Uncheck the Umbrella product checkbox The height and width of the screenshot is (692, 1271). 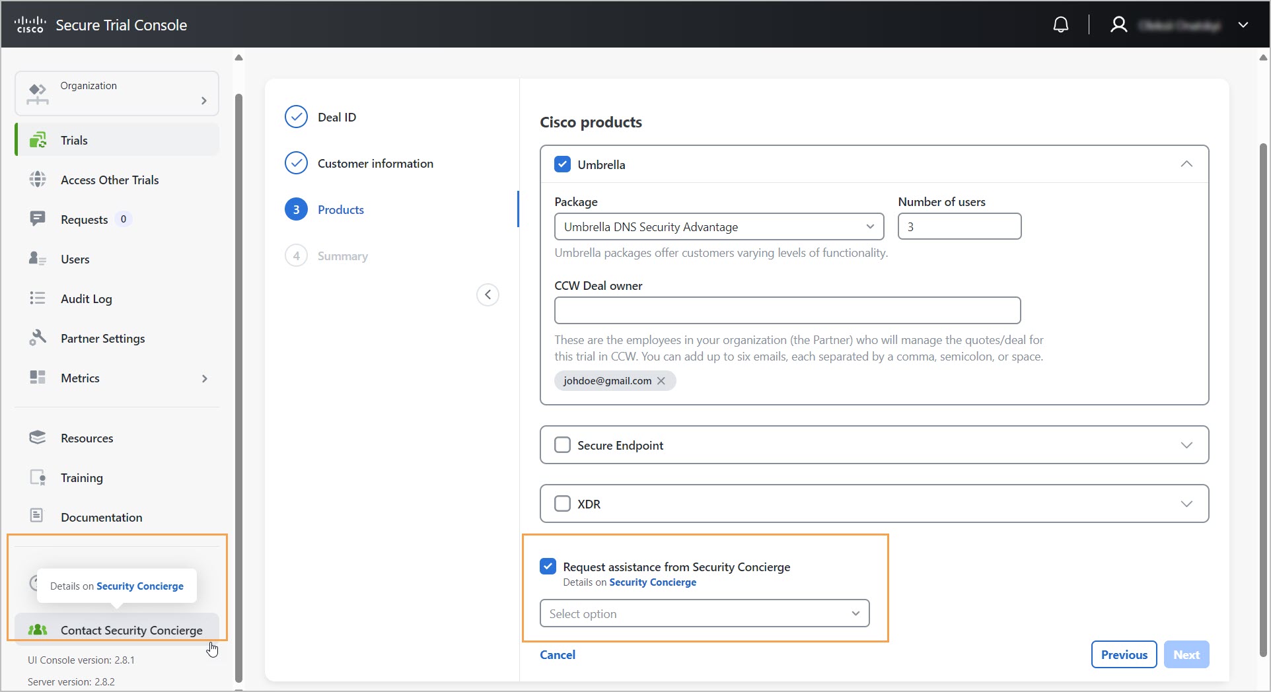pyautogui.click(x=562, y=164)
